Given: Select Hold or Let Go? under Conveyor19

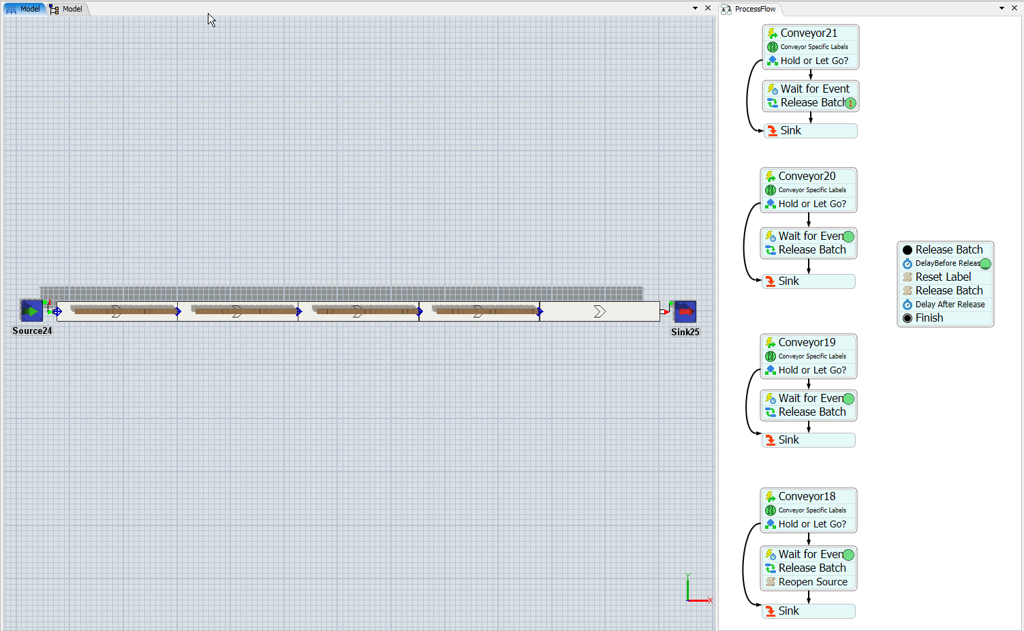Looking at the screenshot, I should [x=812, y=370].
